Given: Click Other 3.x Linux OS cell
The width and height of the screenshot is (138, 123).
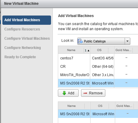Looking at the screenshot, I should 103,75.
